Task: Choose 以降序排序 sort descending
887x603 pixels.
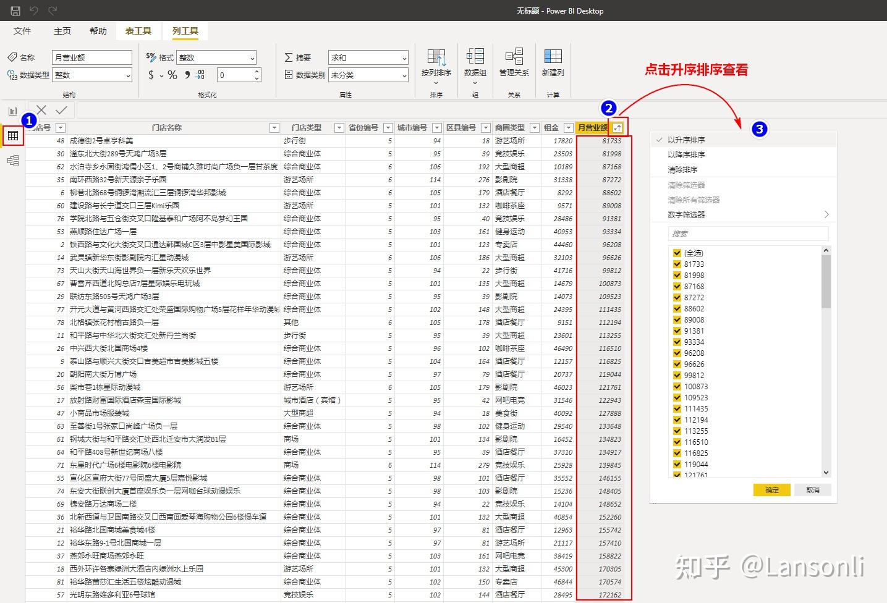Action: tap(744, 154)
